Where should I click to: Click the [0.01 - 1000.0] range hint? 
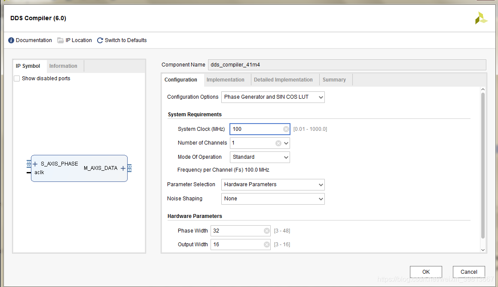pos(310,129)
